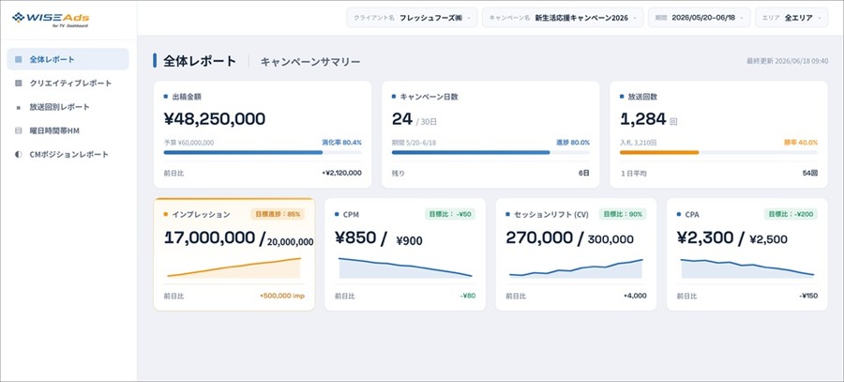This screenshot has height=382, width=844.
Task: Click the -¥80 CPM change value
Action: [468, 296]
